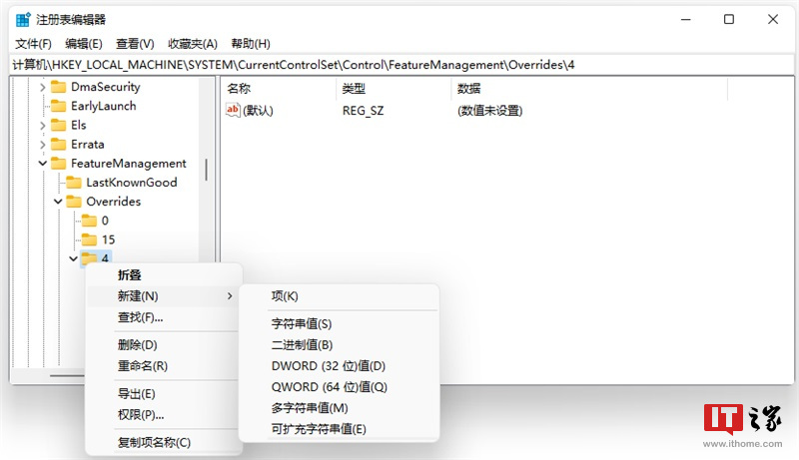Click the LastKnownGood folder icon
Image resolution: width=799 pixels, height=460 pixels.
coord(73,183)
